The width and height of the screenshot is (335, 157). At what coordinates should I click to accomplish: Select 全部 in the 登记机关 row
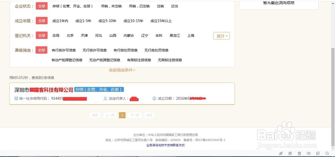[x=42, y=35]
